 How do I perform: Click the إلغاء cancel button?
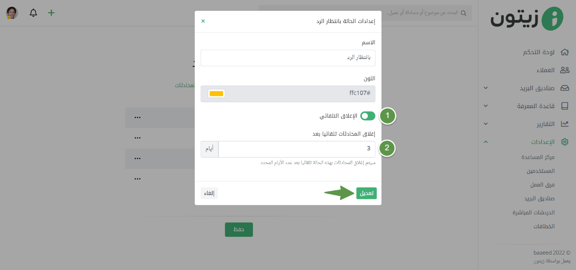coord(209,193)
